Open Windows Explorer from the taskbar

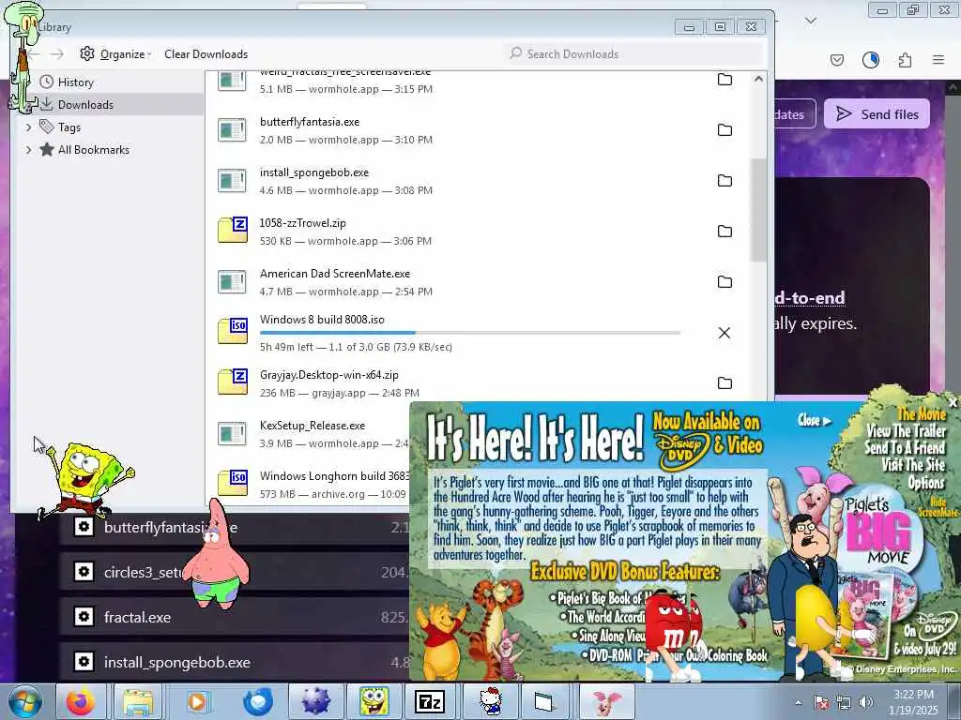point(138,701)
